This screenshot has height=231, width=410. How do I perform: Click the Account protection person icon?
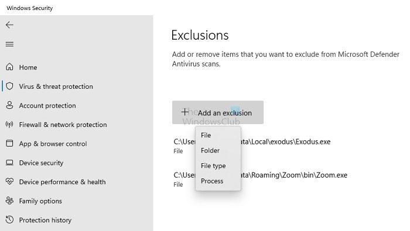pyautogui.click(x=9, y=105)
